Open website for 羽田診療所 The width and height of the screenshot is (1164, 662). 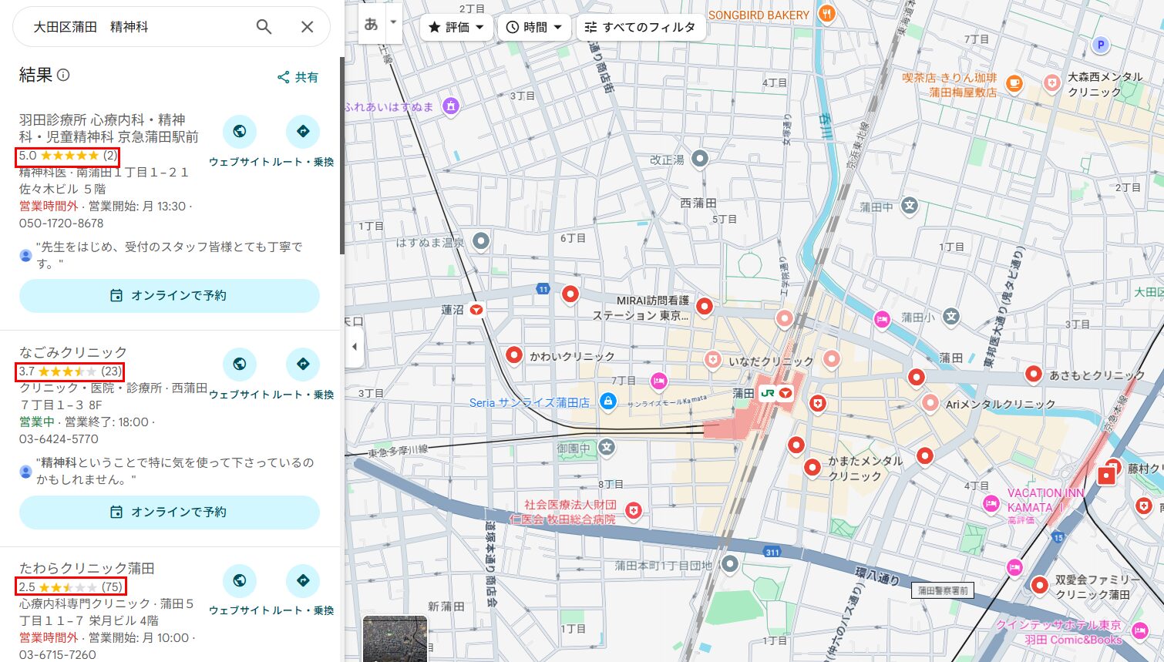pyautogui.click(x=240, y=132)
